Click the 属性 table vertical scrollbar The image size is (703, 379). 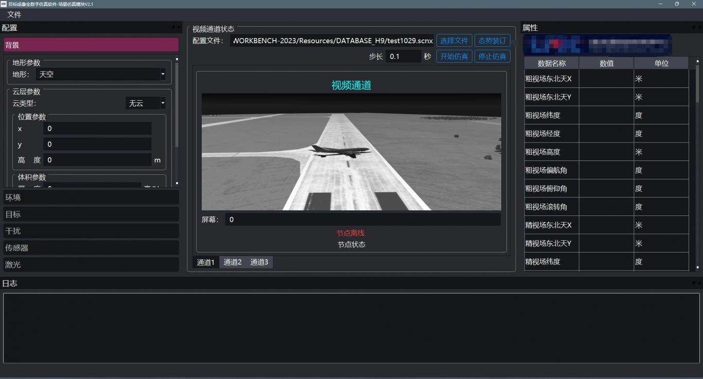(x=698, y=165)
